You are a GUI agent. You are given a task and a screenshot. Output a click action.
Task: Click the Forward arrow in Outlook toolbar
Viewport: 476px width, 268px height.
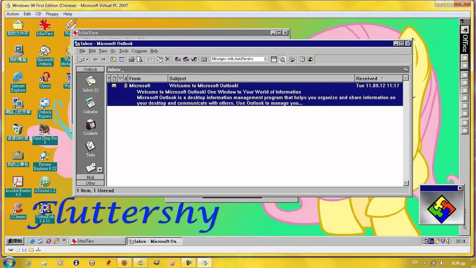(x=103, y=59)
